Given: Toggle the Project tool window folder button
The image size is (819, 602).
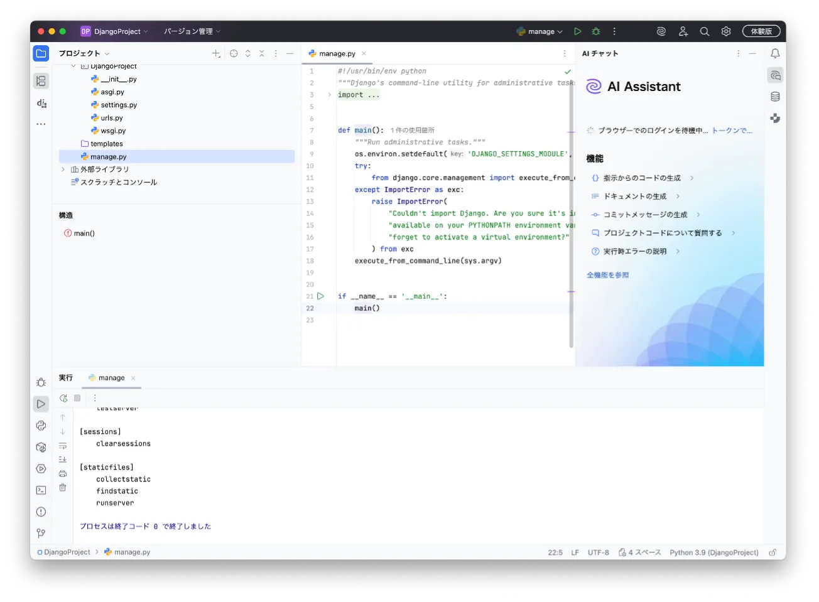Looking at the screenshot, I should pos(41,54).
